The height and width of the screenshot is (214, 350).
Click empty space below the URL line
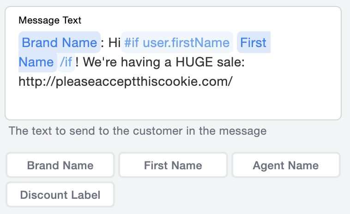(173, 104)
